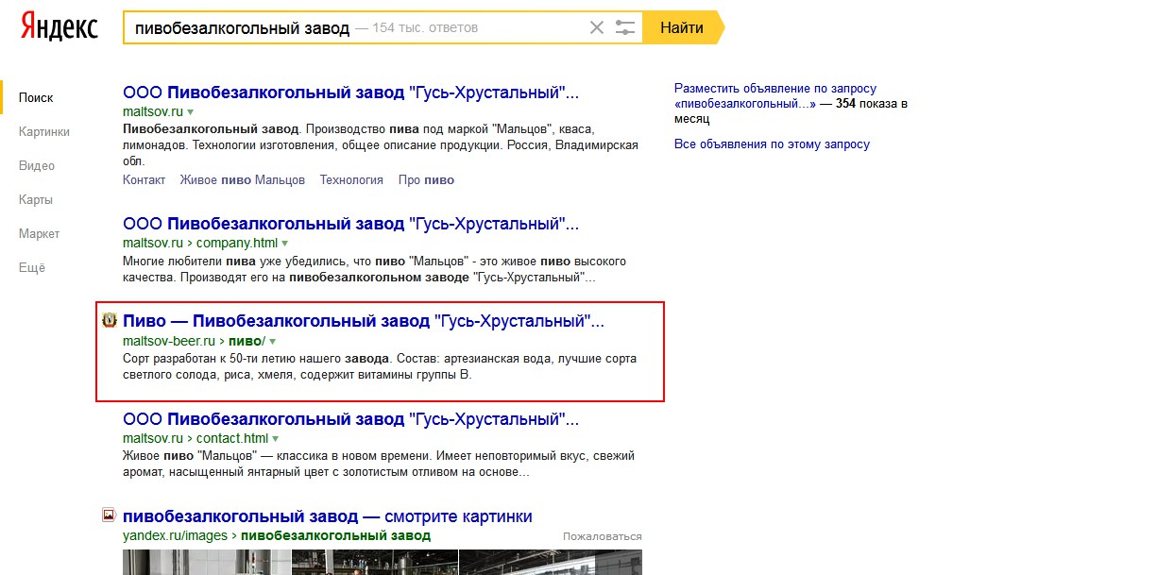Open the Про пиво sitelink

(426, 179)
